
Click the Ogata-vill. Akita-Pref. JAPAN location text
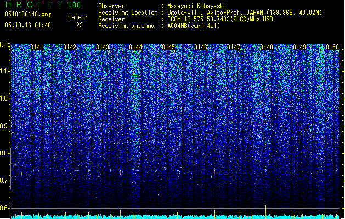(245, 13)
